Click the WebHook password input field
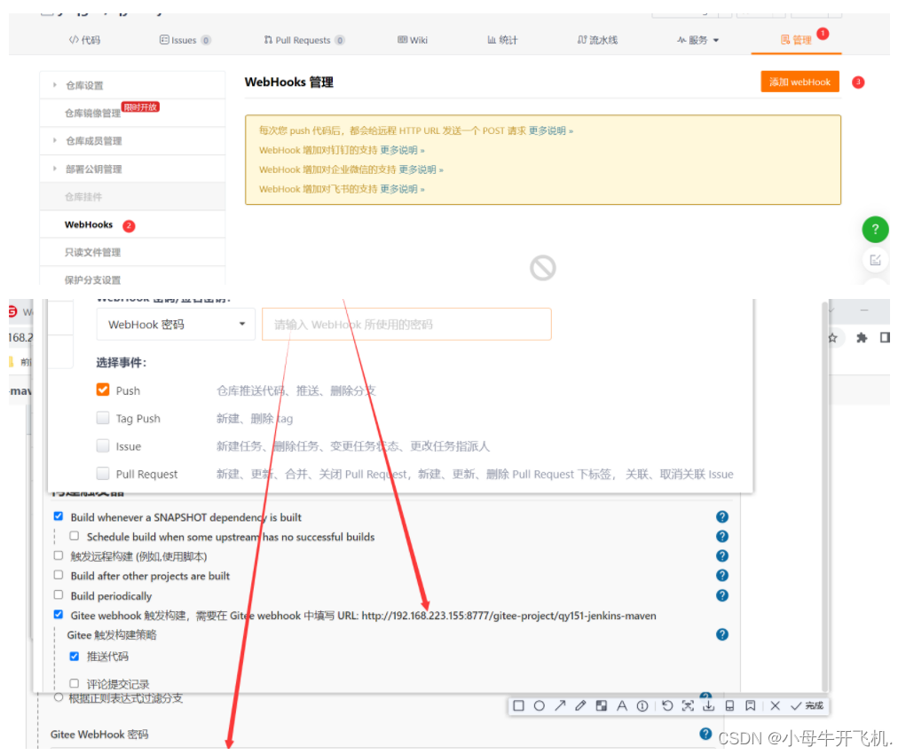This screenshot has width=906, height=755. tap(406, 325)
